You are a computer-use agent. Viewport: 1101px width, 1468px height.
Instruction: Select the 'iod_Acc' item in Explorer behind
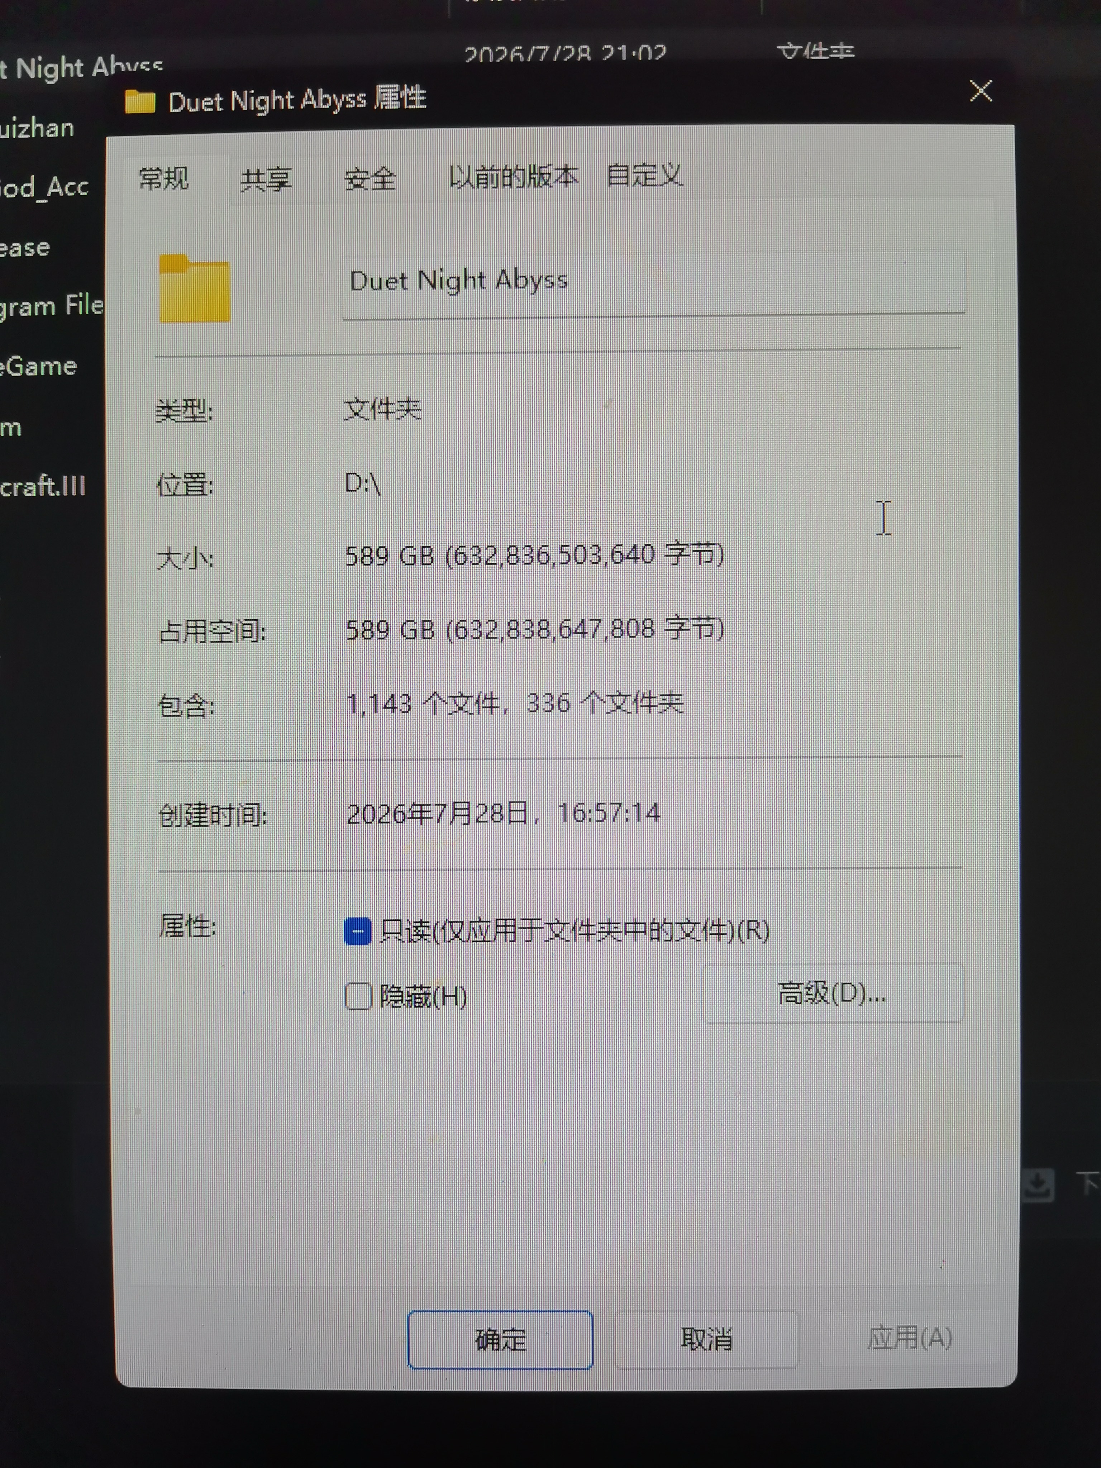44,188
